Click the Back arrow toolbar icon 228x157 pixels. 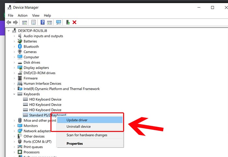click(9, 22)
